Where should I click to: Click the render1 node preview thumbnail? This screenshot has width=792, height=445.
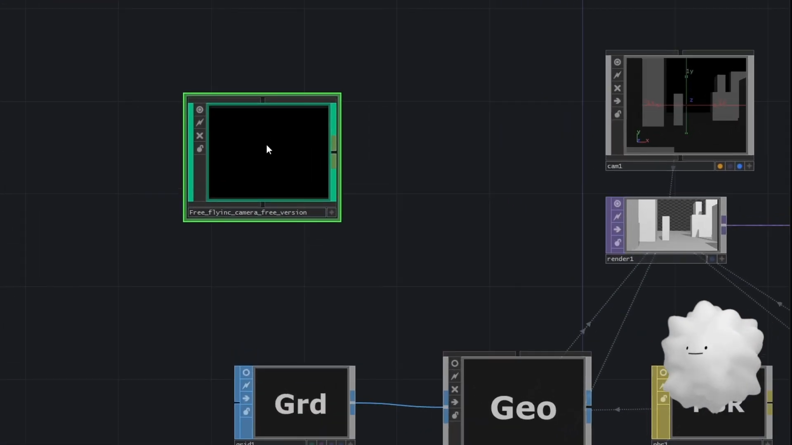tap(672, 225)
